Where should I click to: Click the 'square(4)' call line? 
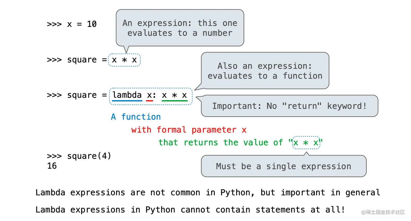79,156
